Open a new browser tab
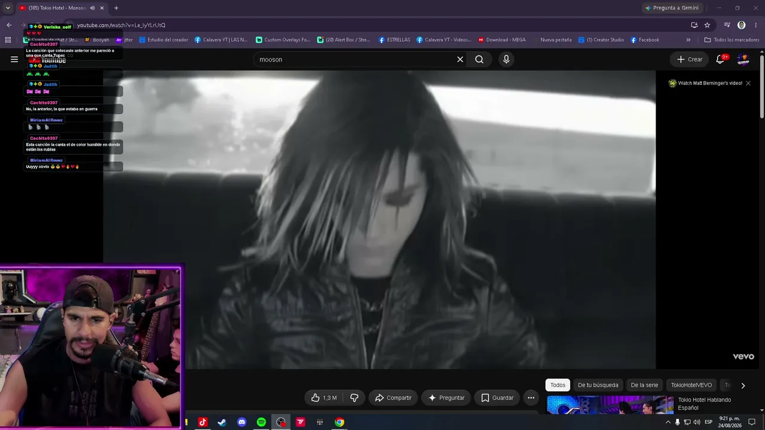 tap(116, 8)
